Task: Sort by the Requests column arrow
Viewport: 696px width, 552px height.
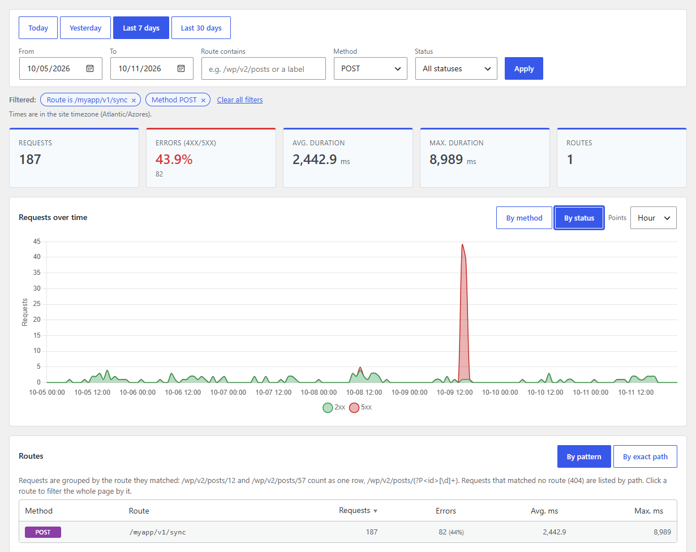Action: point(375,511)
